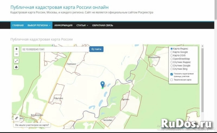Click Чегенёво village label on map
217x133 pixels.
(x=107, y=120)
